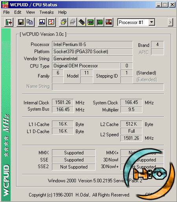Click the green circuit board icon

click(100, 22)
